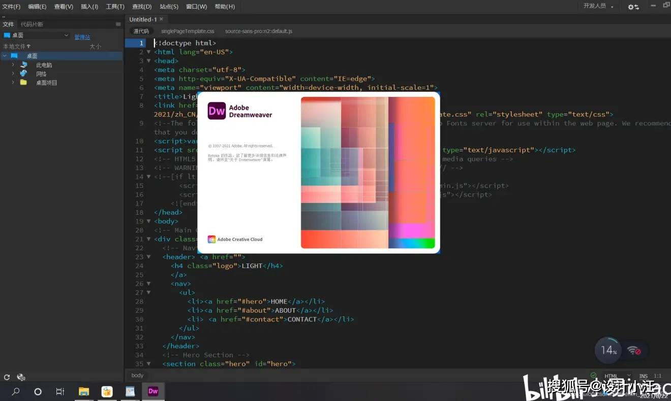Open File Explorer from the taskbar

click(x=84, y=391)
